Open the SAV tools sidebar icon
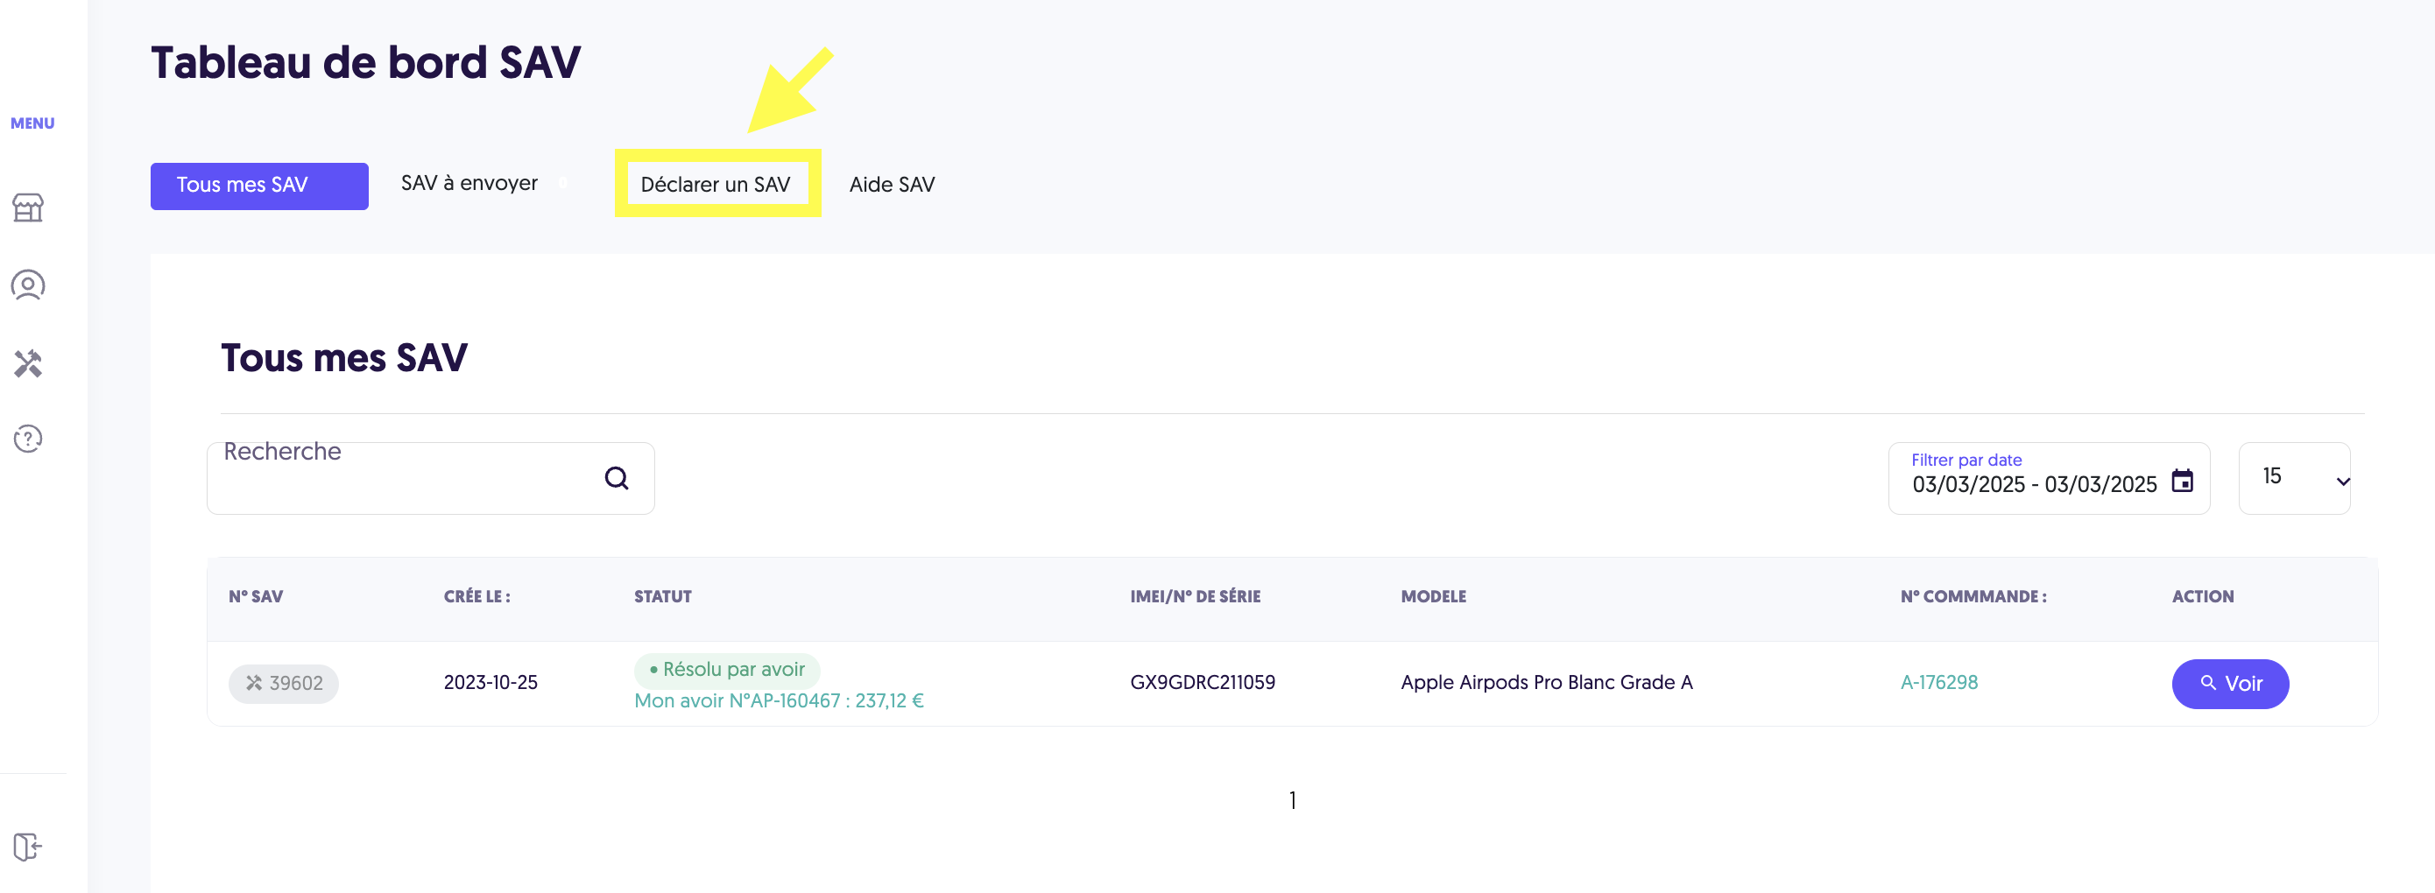The width and height of the screenshot is (2435, 893). click(x=28, y=362)
